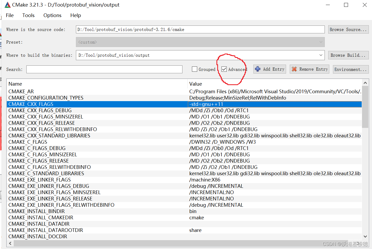This screenshot has width=372, height=249.
Task: Edit the -std=gnu++11 value cell
Action: click(x=275, y=104)
